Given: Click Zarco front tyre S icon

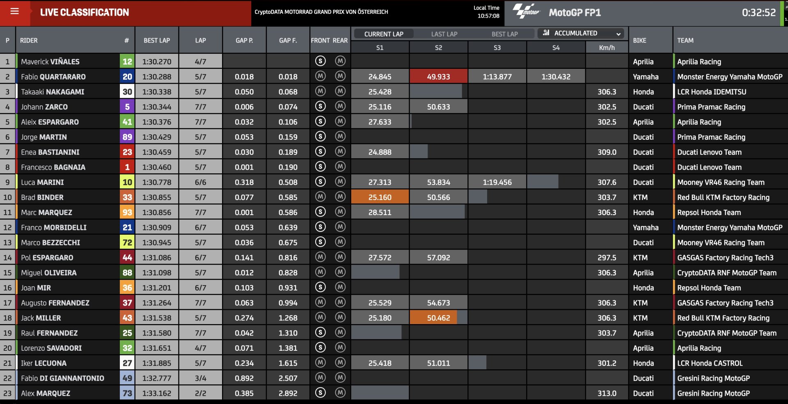Looking at the screenshot, I should tap(321, 106).
